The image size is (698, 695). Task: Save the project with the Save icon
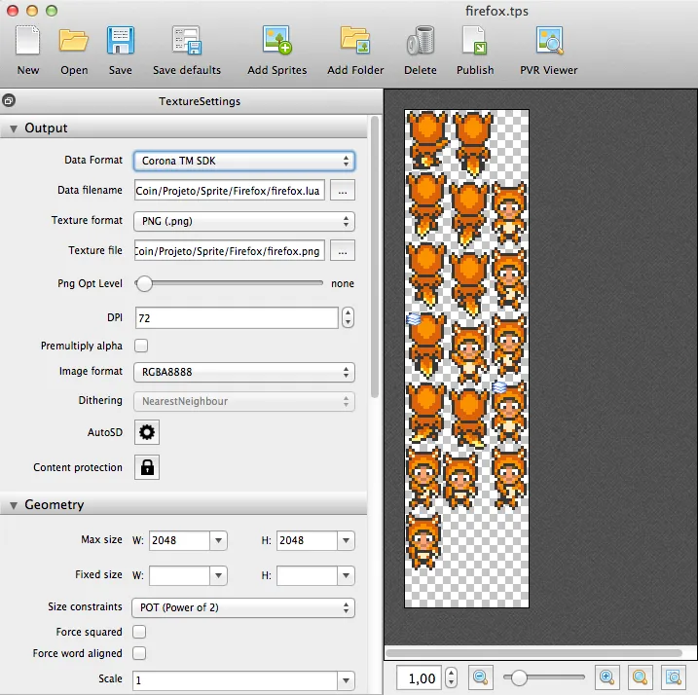[120, 41]
